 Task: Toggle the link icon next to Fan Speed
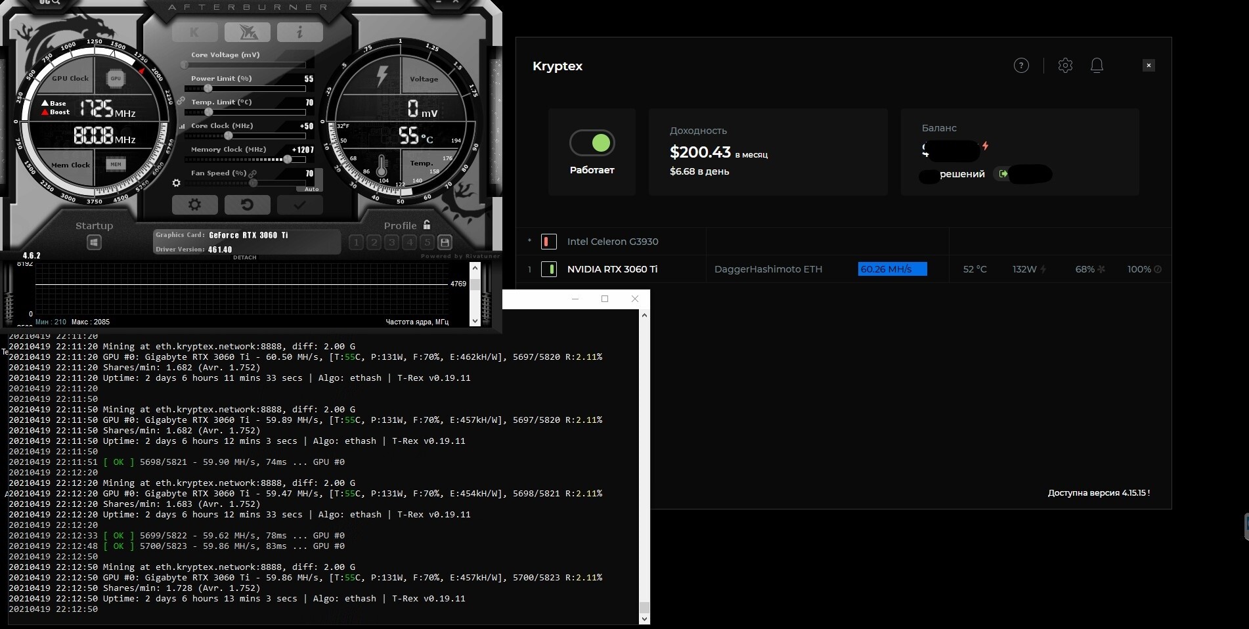click(253, 173)
